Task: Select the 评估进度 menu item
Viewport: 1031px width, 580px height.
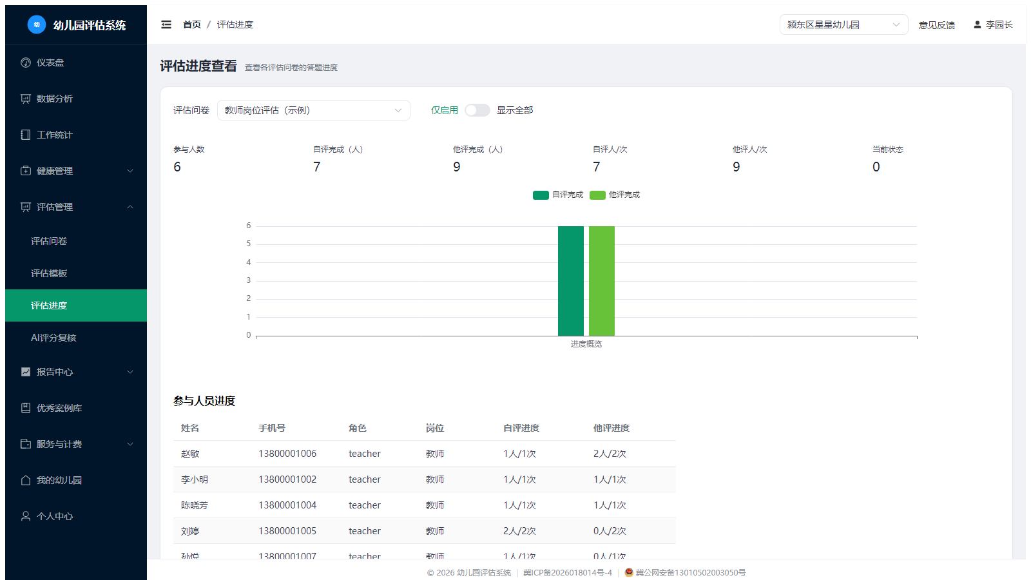Action: pos(76,305)
